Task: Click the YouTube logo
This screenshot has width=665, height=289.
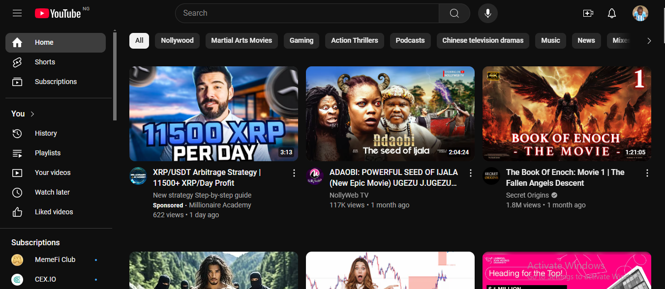Action: tap(58, 13)
